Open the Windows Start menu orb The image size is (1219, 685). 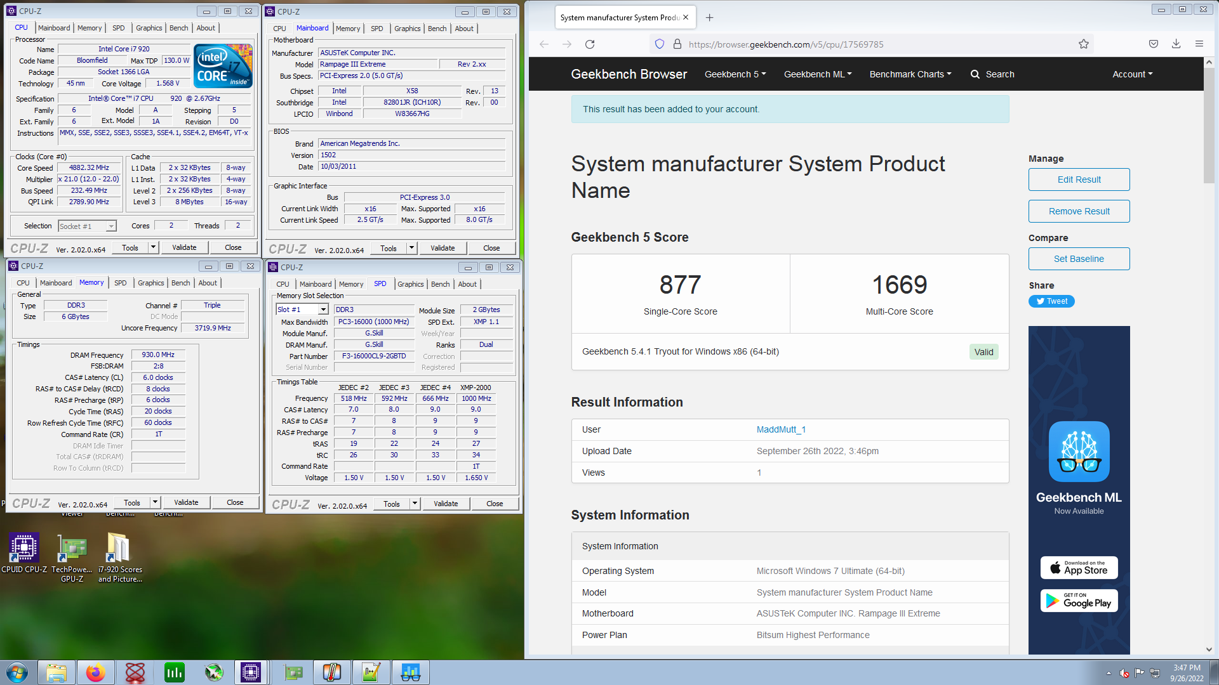[17, 672]
